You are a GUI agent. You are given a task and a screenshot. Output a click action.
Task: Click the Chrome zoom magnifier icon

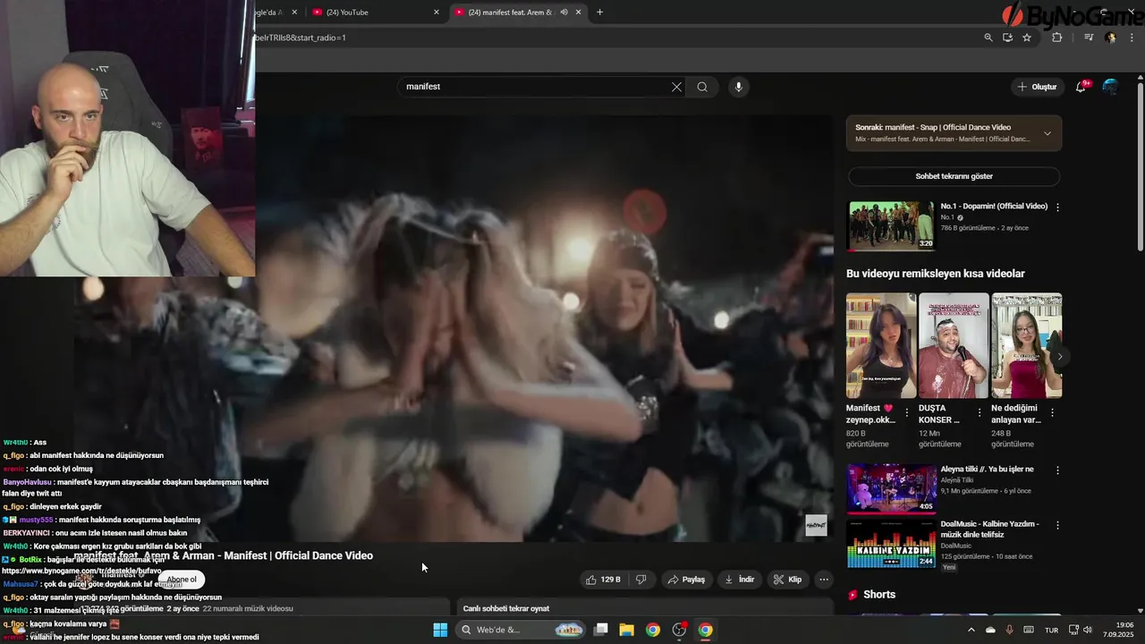click(988, 38)
